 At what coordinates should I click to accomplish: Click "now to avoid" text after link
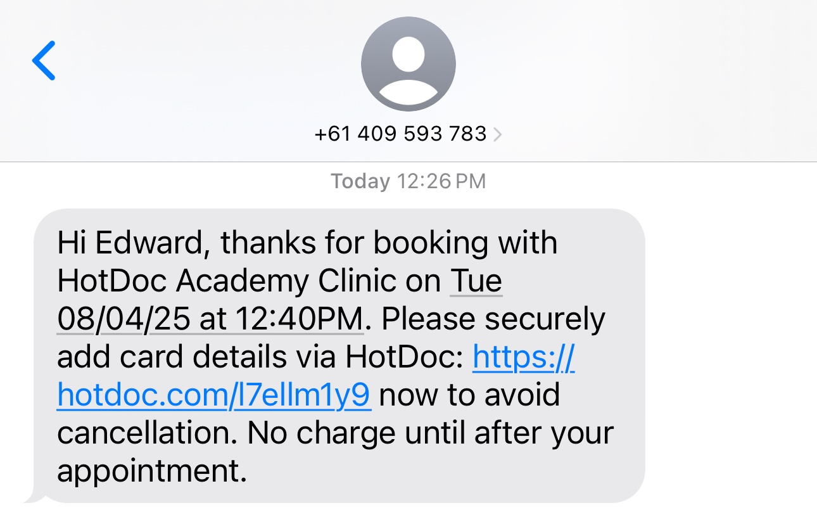(x=469, y=395)
